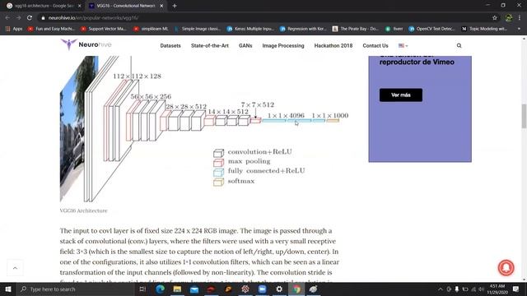The height and width of the screenshot is (296, 527).
Task: Close the vgg16 architecture Google tab
Action: [x=79, y=6]
